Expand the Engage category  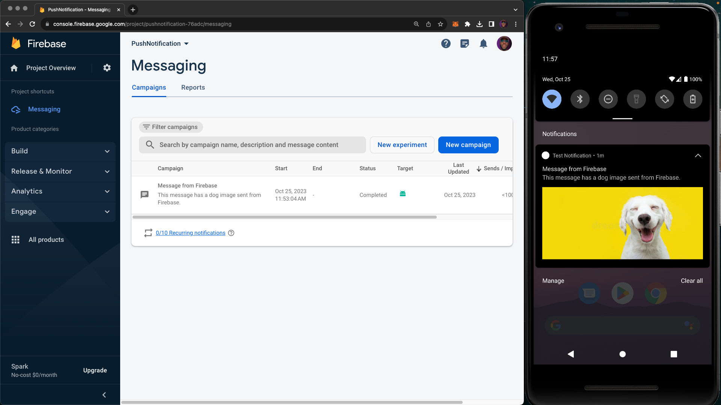click(60, 211)
